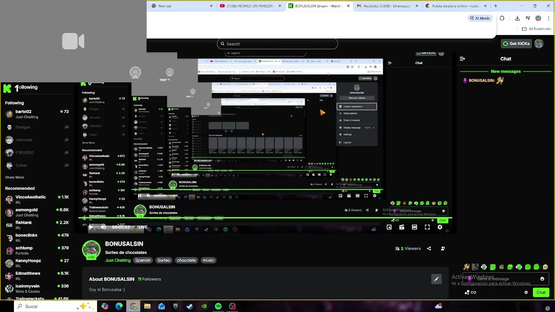Image resolution: width=555 pixels, height=312 pixels.
Task: Share the stream via share icon
Action: (x=429, y=249)
